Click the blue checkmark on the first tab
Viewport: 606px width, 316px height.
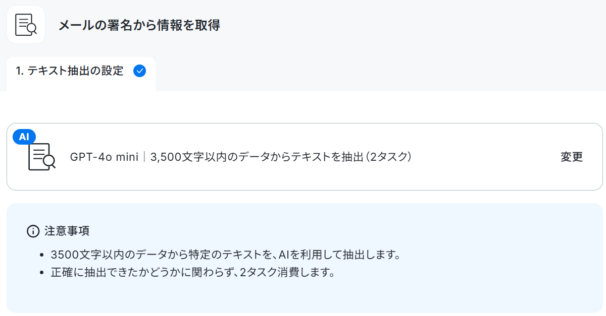coord(139,71)
